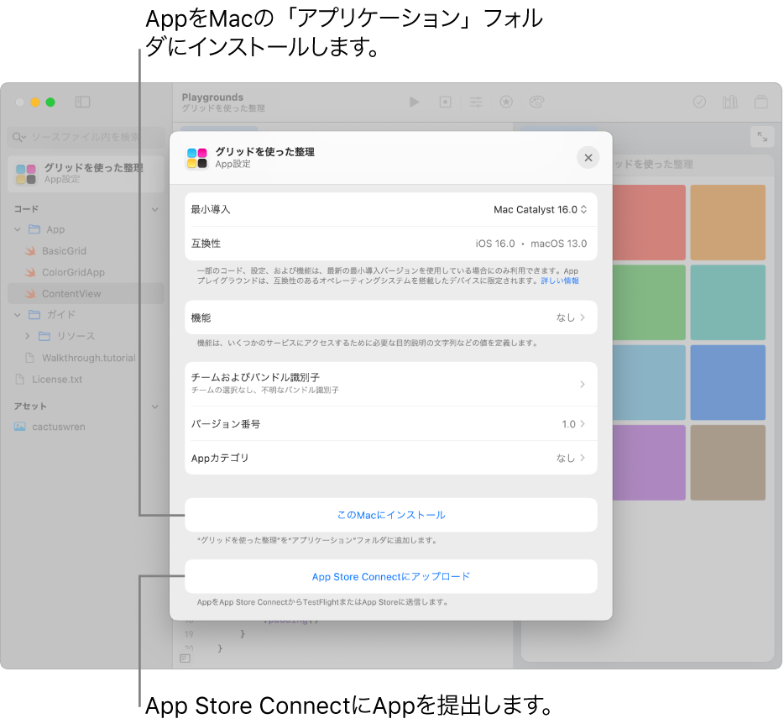Click the App folder icon in sidebar
Viewport: 784px width, 724px height.
pyautogui.click(x=34, y=229)
